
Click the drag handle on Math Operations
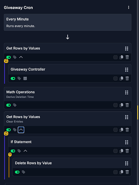pyautogui.click(x=127, y=92)
